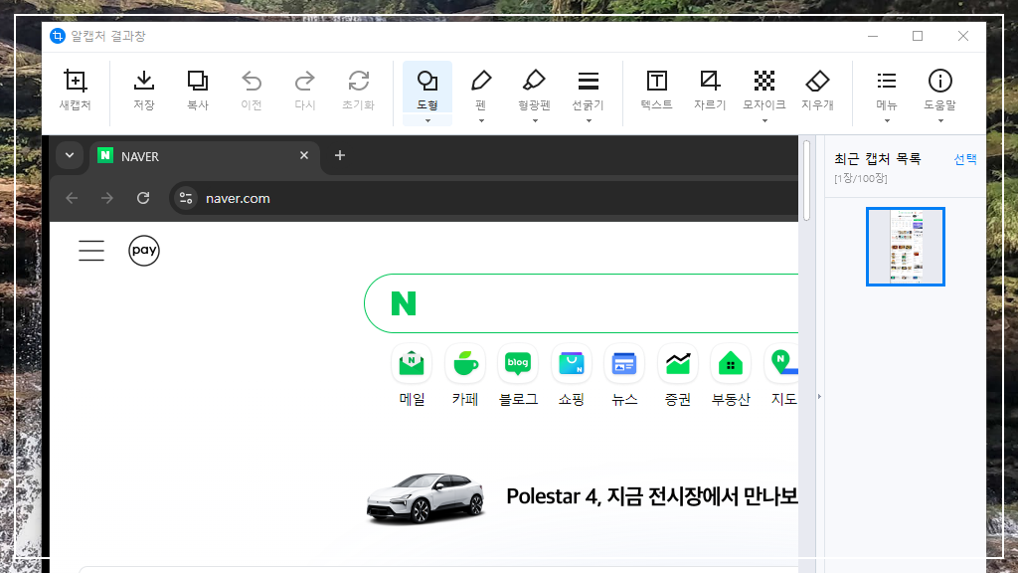The height and width of the screenshot is (573, 1018).
Task: Close the NAVER tab with its X
Action: [x=304, y=155]
